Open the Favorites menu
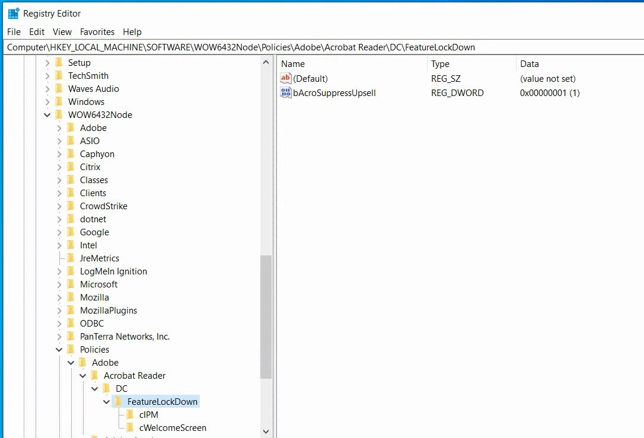Viewport: 644px width, 438px height. (x=97, y=31)
